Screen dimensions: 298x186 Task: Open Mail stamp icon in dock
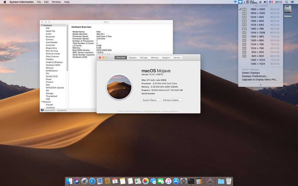pos(100,181)
